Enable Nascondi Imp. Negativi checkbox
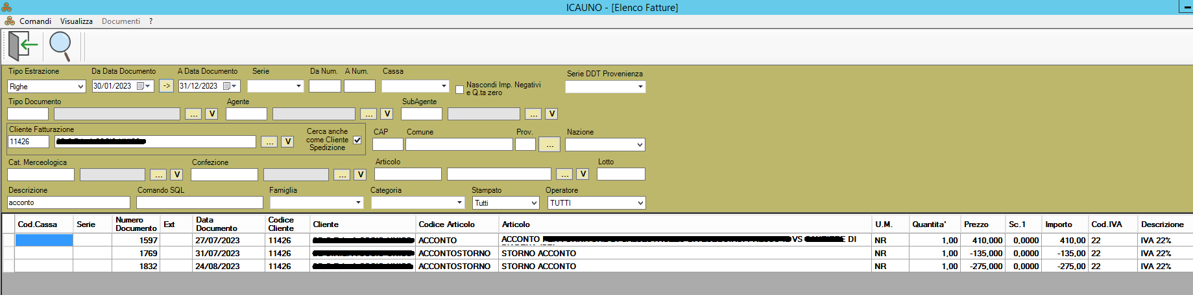The width and height of the screenshot is (1193, 295). (459, 89)
